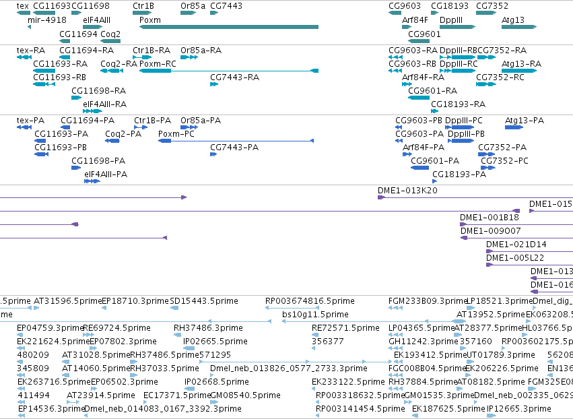Select the Coq2 gene label
573x419 pixels.
tap(110, 34)
